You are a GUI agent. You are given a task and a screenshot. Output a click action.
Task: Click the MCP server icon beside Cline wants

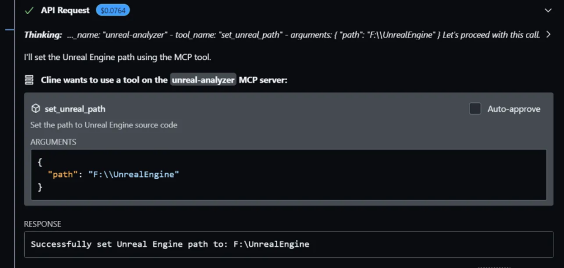[29, 80]
